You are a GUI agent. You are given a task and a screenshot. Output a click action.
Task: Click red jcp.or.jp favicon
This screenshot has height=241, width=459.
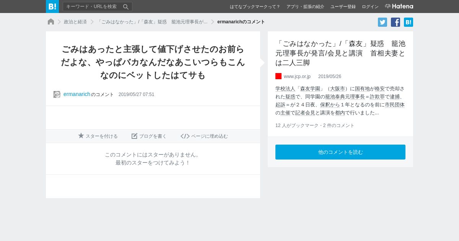click(278, 76)
